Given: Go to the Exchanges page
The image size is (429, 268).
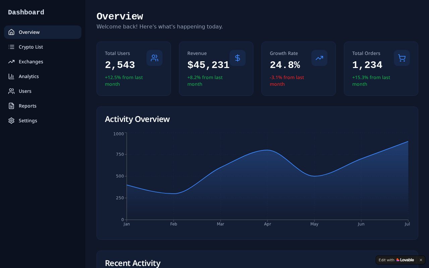Looking at the screenshot, I should (x=43, y=62).
